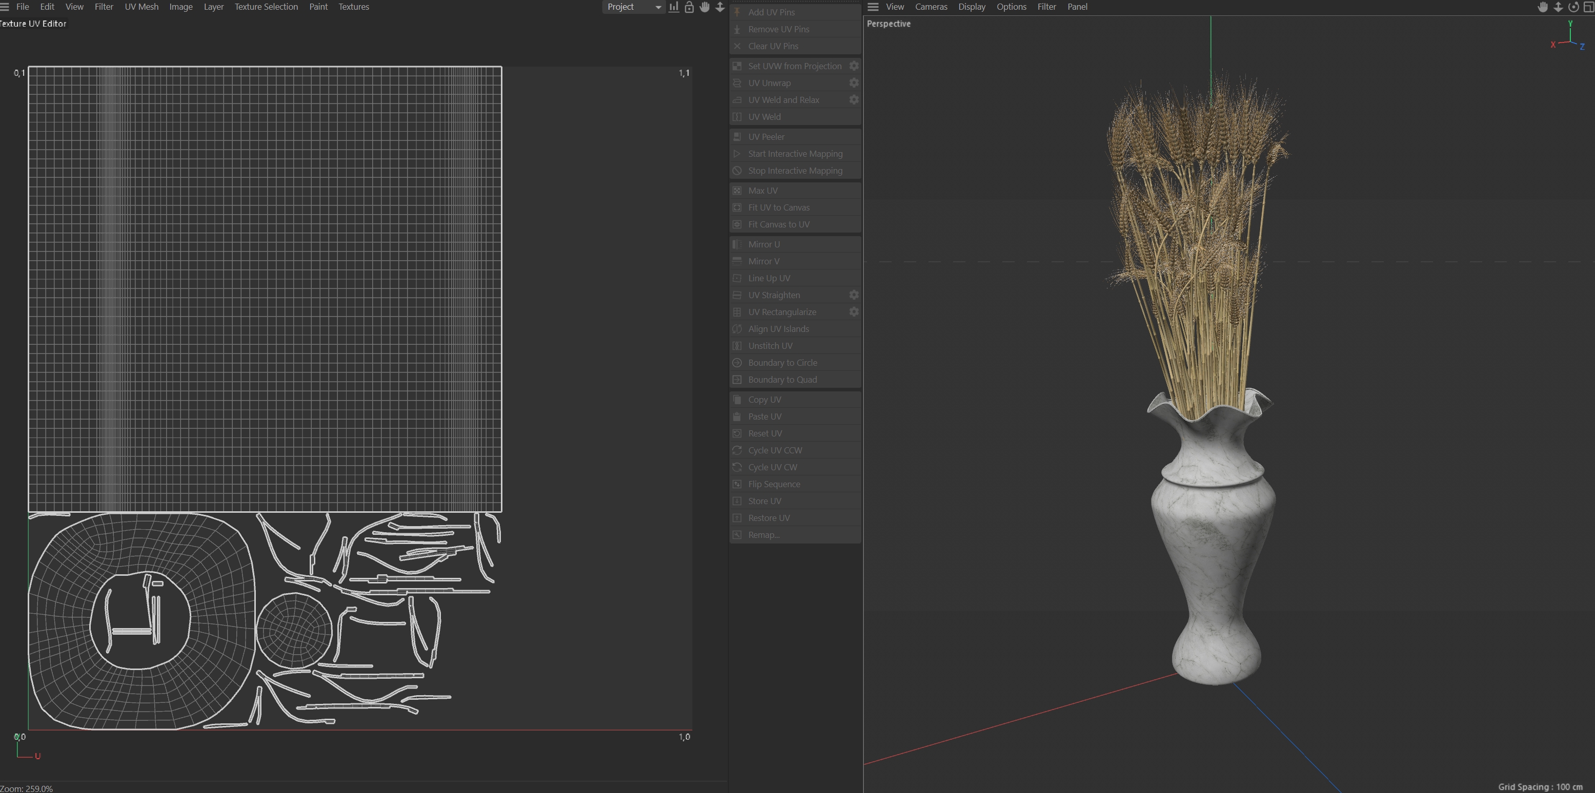The image size is (1595, 793).
Task: Open Set UVW from Projection options gear
Action: click(854, 66)
